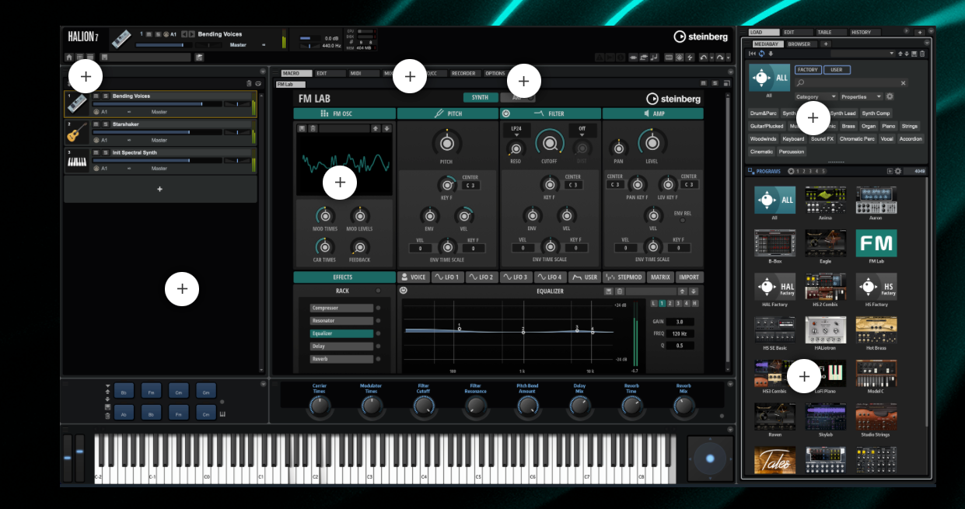Image resolution: width=965 pixels, height=509 pixels.
Task: Click the skip-to-start icon in MediaBay toolbar
Action: click(x=753, y=54)
